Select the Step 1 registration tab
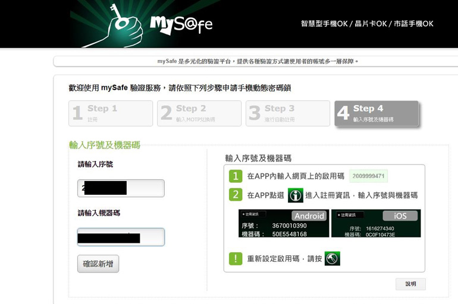The width and height of the screenshot is (458, 304). (x=111, y=113)
